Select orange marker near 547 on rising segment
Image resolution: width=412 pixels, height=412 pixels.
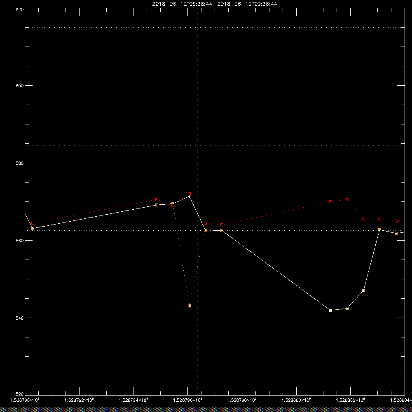click(x=364, y=290)
